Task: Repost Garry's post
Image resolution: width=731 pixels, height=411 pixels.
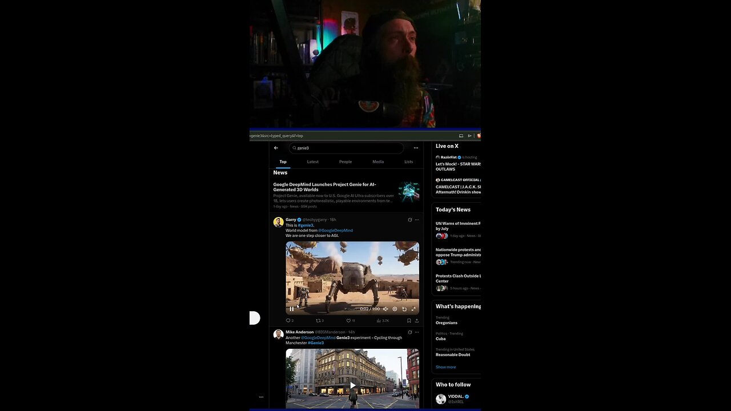Action: (x=320, y=321)
